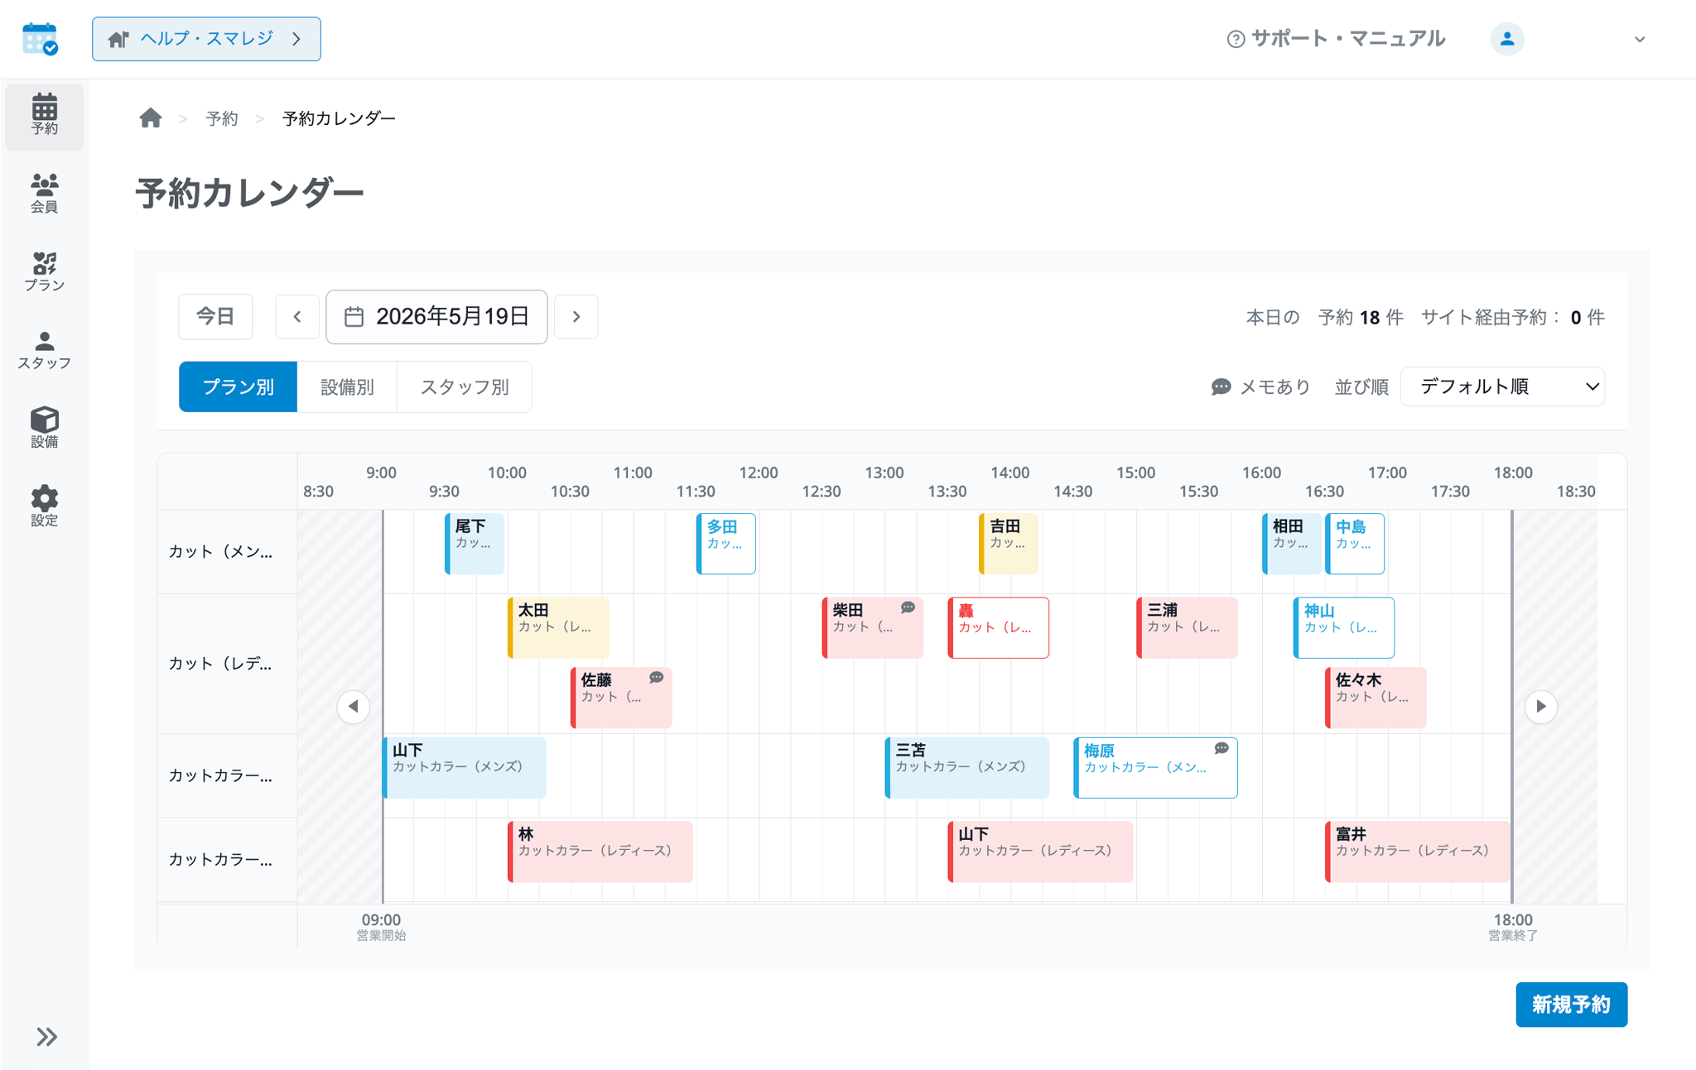Open the 会員 members sidebar icon

coord(45,194)
